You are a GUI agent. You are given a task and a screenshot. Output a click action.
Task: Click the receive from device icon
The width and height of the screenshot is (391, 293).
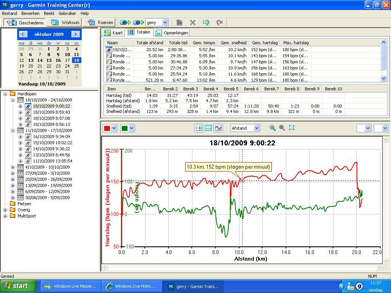(138, 23)
